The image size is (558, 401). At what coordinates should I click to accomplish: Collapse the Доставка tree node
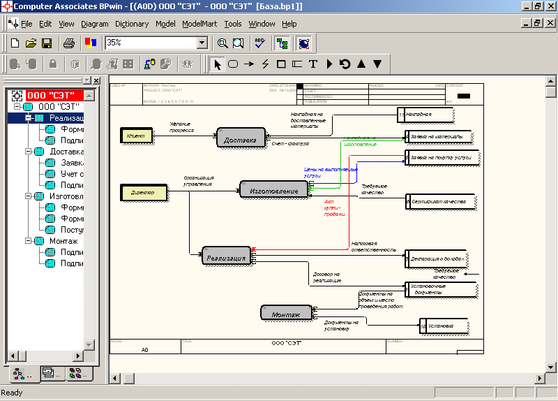[x=29, y=152]
